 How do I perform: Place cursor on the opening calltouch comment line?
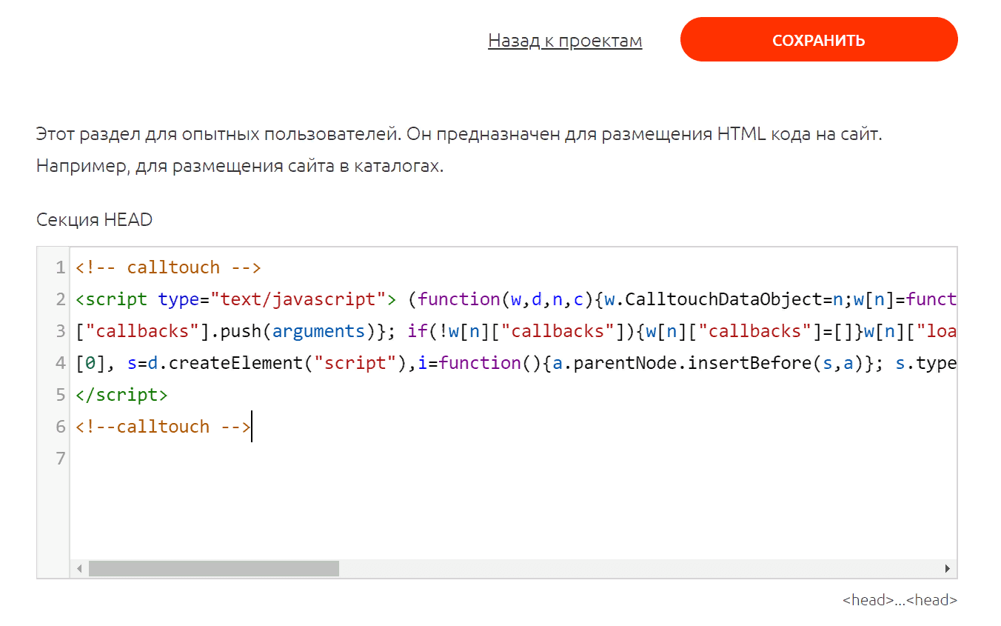(x=169, y=267)
